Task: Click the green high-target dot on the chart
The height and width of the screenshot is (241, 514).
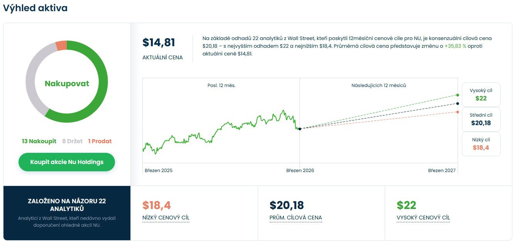Action: click(x=458, y=95)
